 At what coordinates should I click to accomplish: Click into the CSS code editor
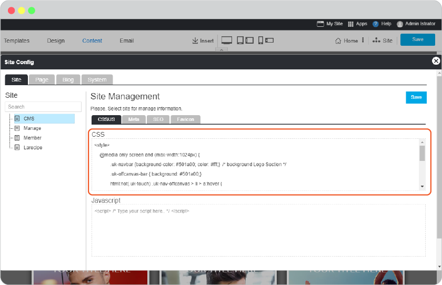[255, 165]
